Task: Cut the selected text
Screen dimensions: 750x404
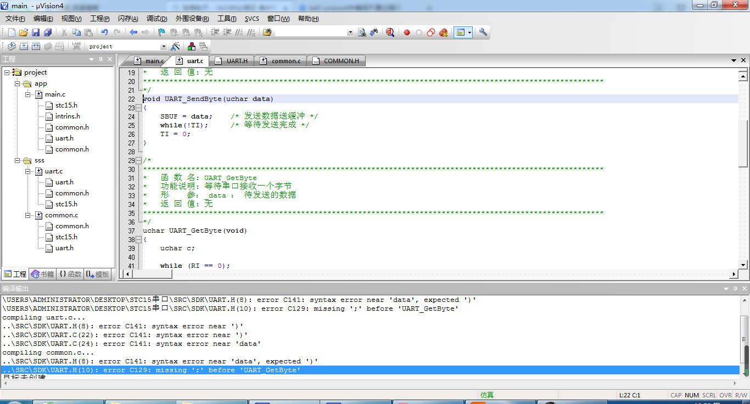Action: click(64, 33)
